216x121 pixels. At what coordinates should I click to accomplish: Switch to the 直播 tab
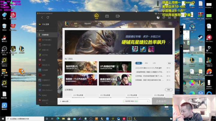99,24
